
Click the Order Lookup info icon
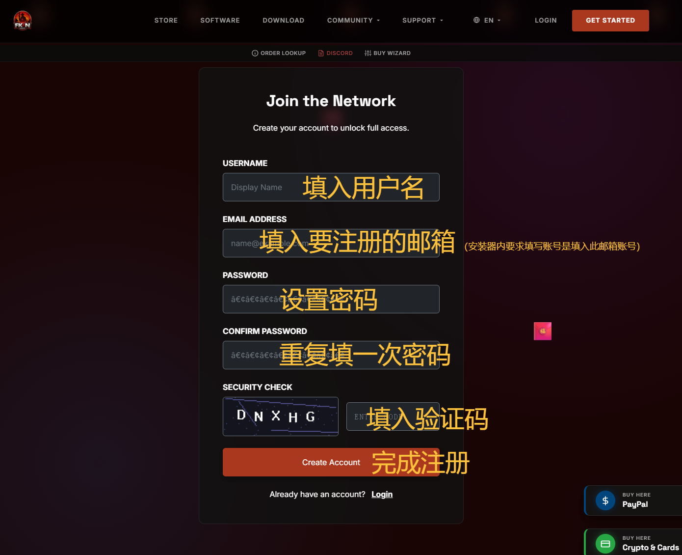pyautogui.click(x=255, y=53)
